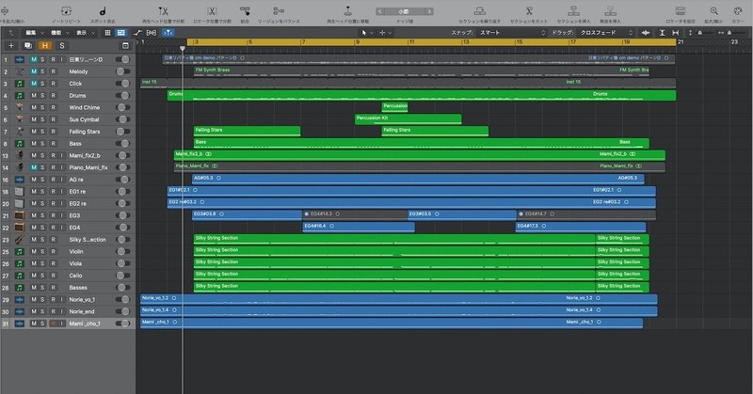Click the waveform vertical zoom icon
The image size is (753, 394).
point(646,33)
